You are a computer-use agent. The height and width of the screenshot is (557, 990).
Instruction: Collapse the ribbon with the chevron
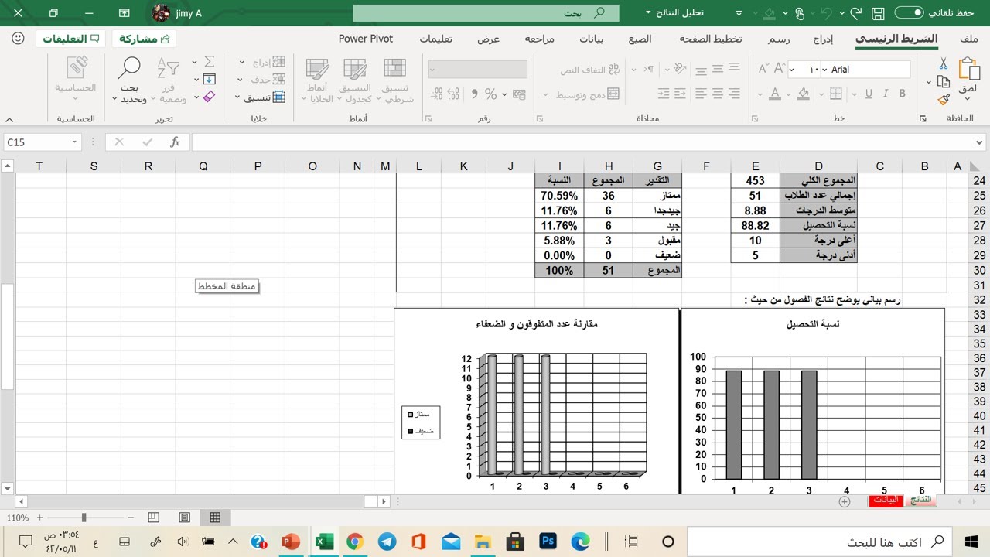[10, 119]
